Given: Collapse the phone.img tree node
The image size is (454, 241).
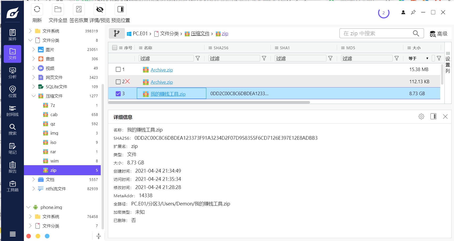Looking at the screenshot, I should click(28, 207).
